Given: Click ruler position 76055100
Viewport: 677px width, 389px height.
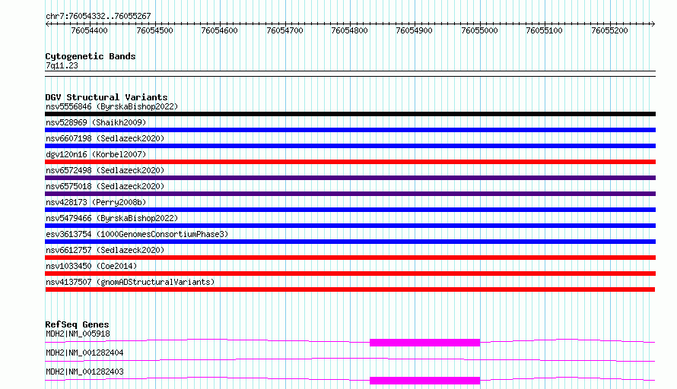Looking at the screenshot, I should pos(544,30).
